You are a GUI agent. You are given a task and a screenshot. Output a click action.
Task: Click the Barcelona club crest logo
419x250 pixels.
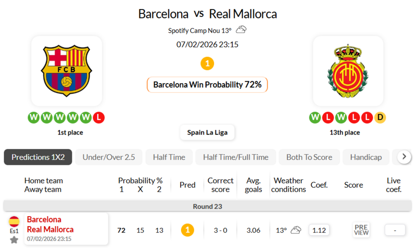pyautogui.click(x=66, y=70)
